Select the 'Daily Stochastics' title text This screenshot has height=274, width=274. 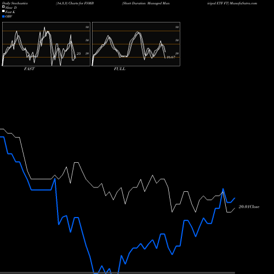[x=15, y=3]
